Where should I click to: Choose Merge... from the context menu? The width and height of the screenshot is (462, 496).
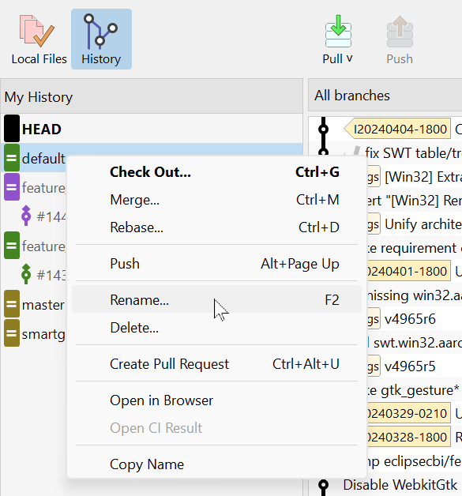216,200
